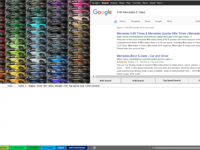The image size is (200, 150).
Task: Open the AutoTurboOutput sheet tab
Action: pyautogui.click(x=77, y=147)
